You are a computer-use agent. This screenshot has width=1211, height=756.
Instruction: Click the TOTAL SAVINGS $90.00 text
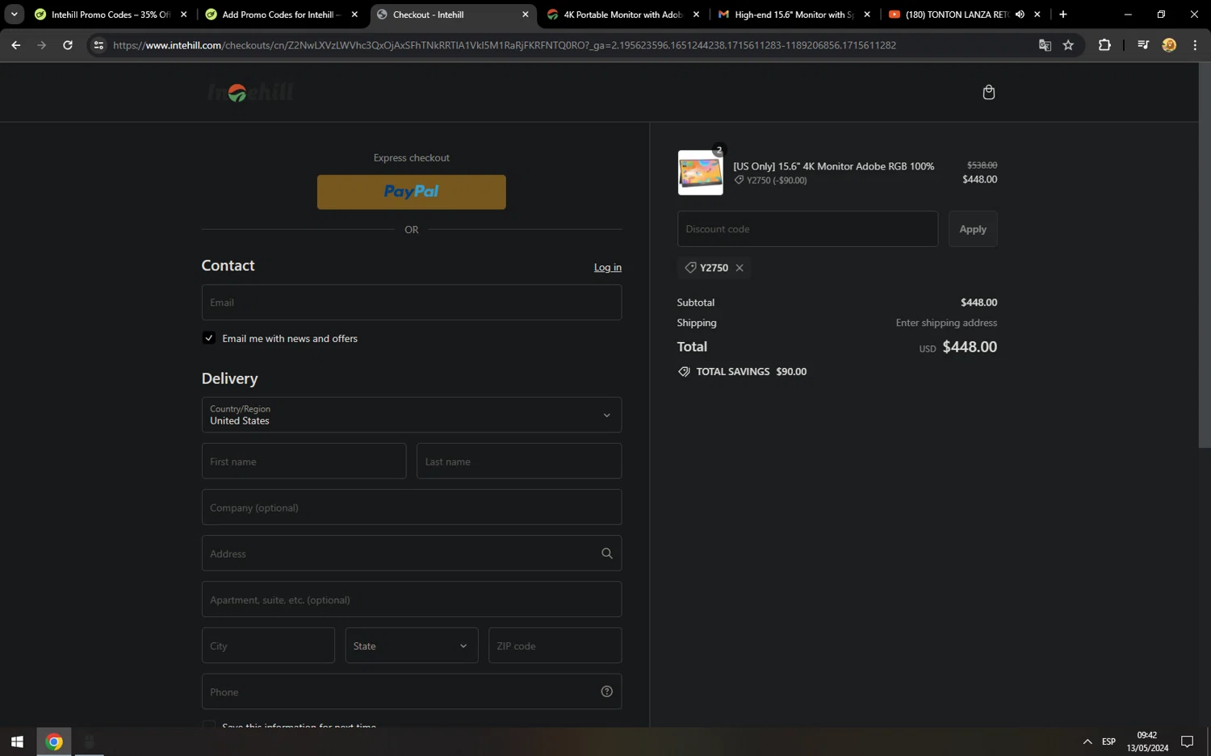tap(751, 372)
